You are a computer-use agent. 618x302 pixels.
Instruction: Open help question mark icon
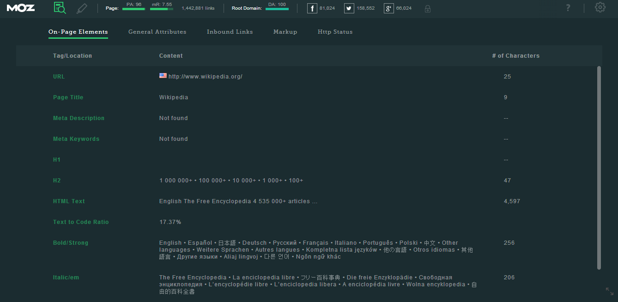[x=568, y=7]
